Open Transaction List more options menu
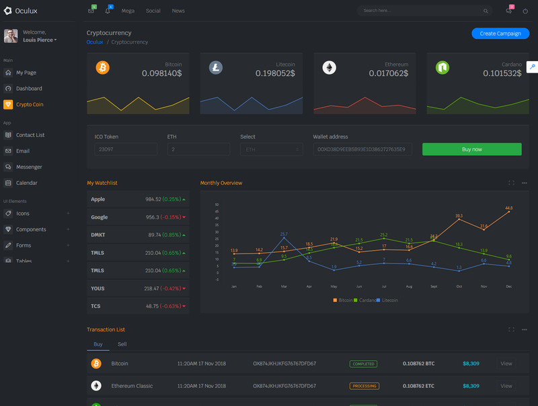 point(525,329)
